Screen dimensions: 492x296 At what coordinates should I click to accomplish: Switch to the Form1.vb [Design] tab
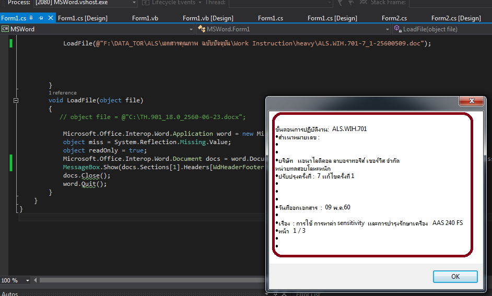click(208, 18)
